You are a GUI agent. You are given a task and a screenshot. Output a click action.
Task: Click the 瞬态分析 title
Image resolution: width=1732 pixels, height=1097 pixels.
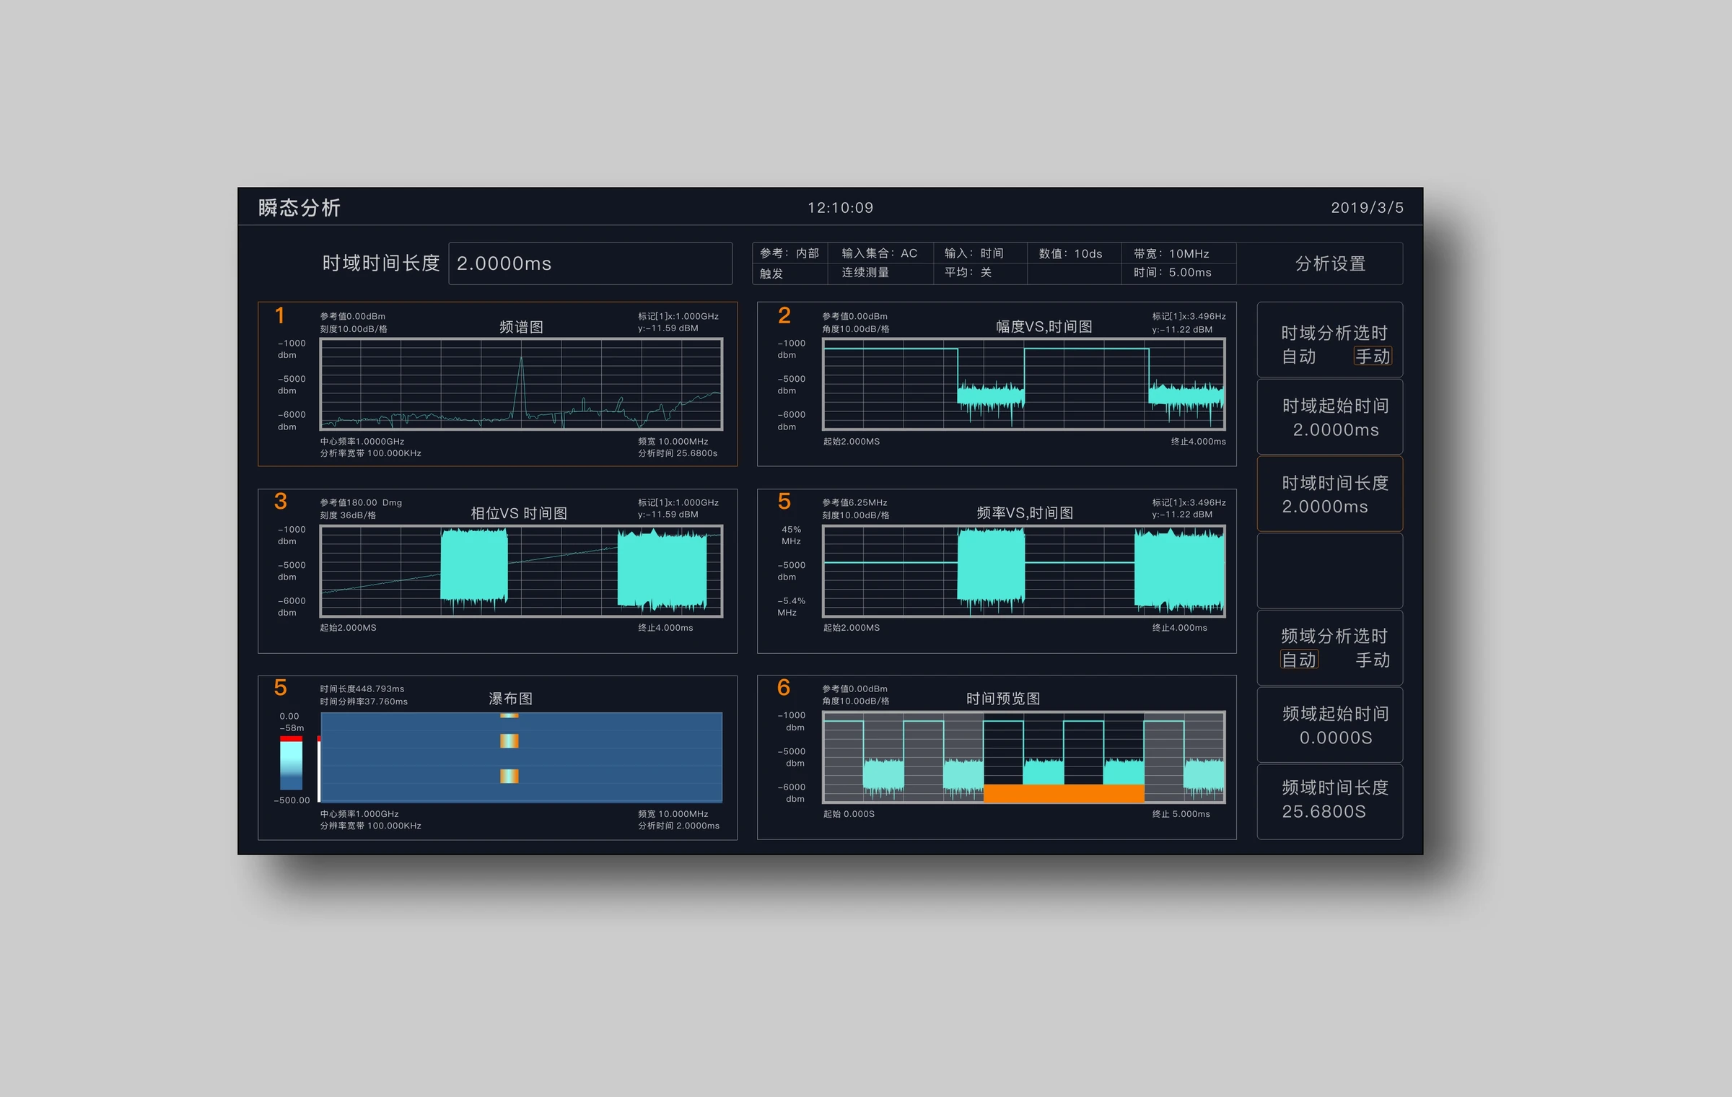click(x=299, y=208)
